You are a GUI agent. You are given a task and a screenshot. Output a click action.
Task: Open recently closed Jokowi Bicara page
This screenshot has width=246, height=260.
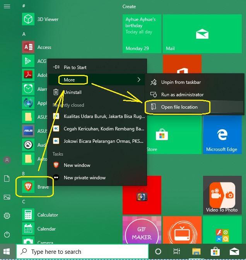coord(97,141)
